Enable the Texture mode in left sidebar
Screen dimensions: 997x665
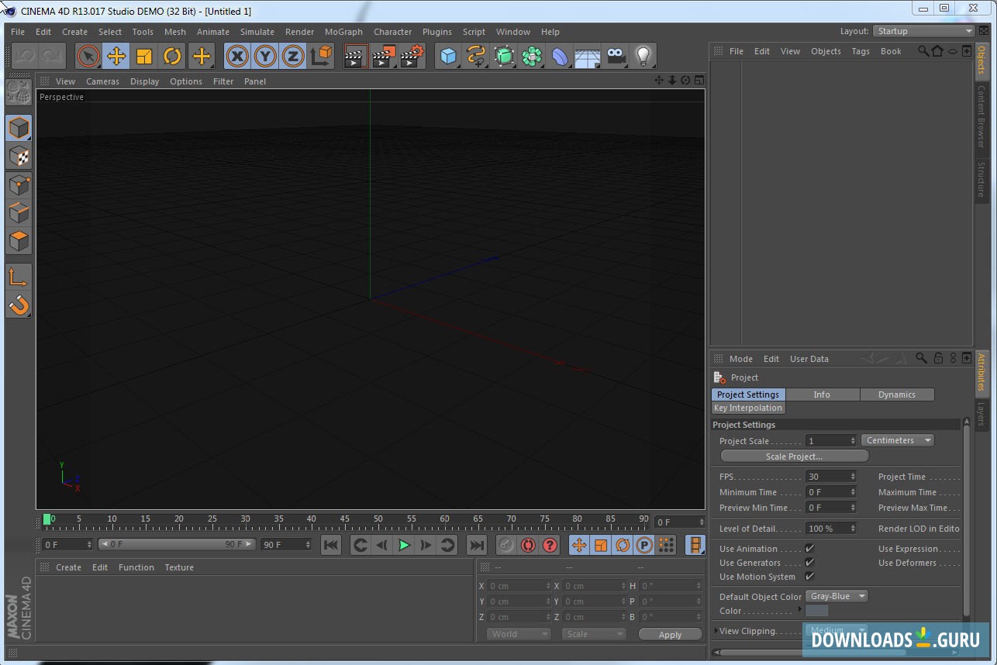pos(19,157)
